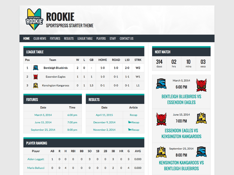
Task: Open the Fixtures menu item
Action: (x=55, y=38)
